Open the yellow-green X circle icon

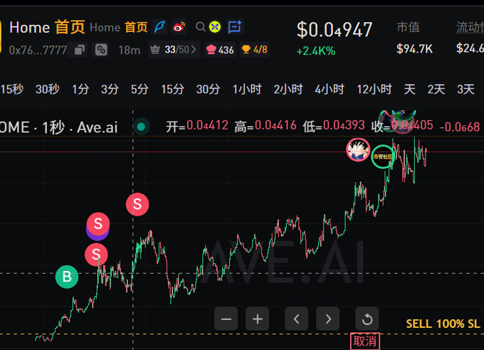click(215, 27)
